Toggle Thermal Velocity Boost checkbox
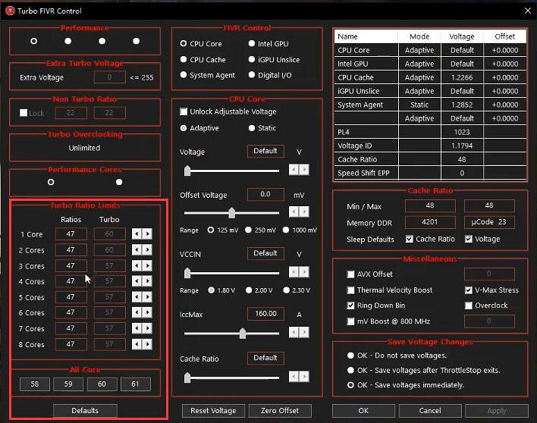The width and height of the screenshot is (537, 423). [350, 290]
